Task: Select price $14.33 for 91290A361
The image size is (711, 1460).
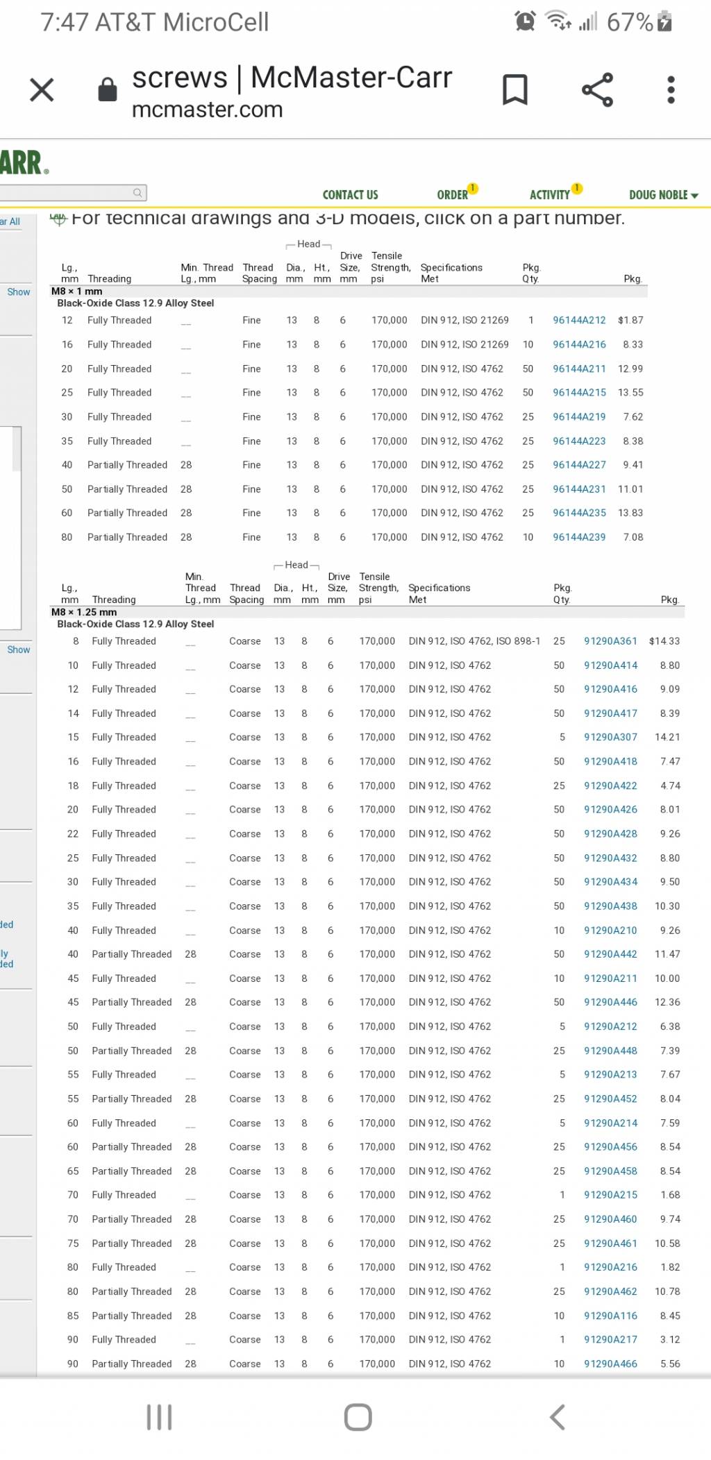Action: coord(664,640)
